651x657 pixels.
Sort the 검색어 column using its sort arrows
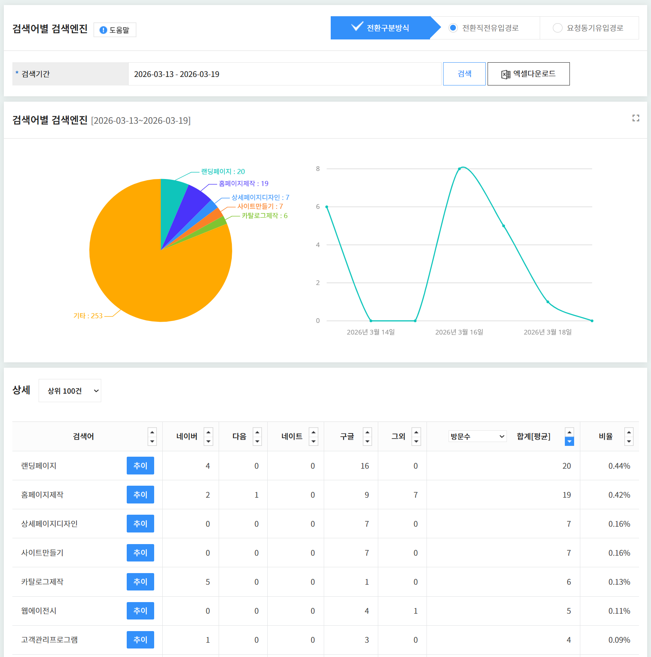pos(152,437)
